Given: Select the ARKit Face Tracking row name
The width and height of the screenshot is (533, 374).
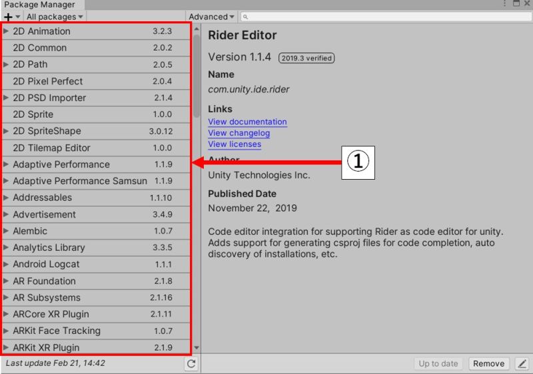Looking at the screenshot, I should [x=57, y=331].
